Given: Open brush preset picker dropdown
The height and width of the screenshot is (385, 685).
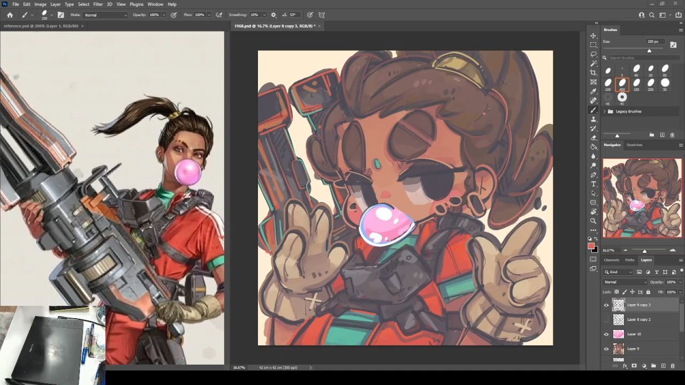Looking at the screenshot, I should [x=51, y=15].
